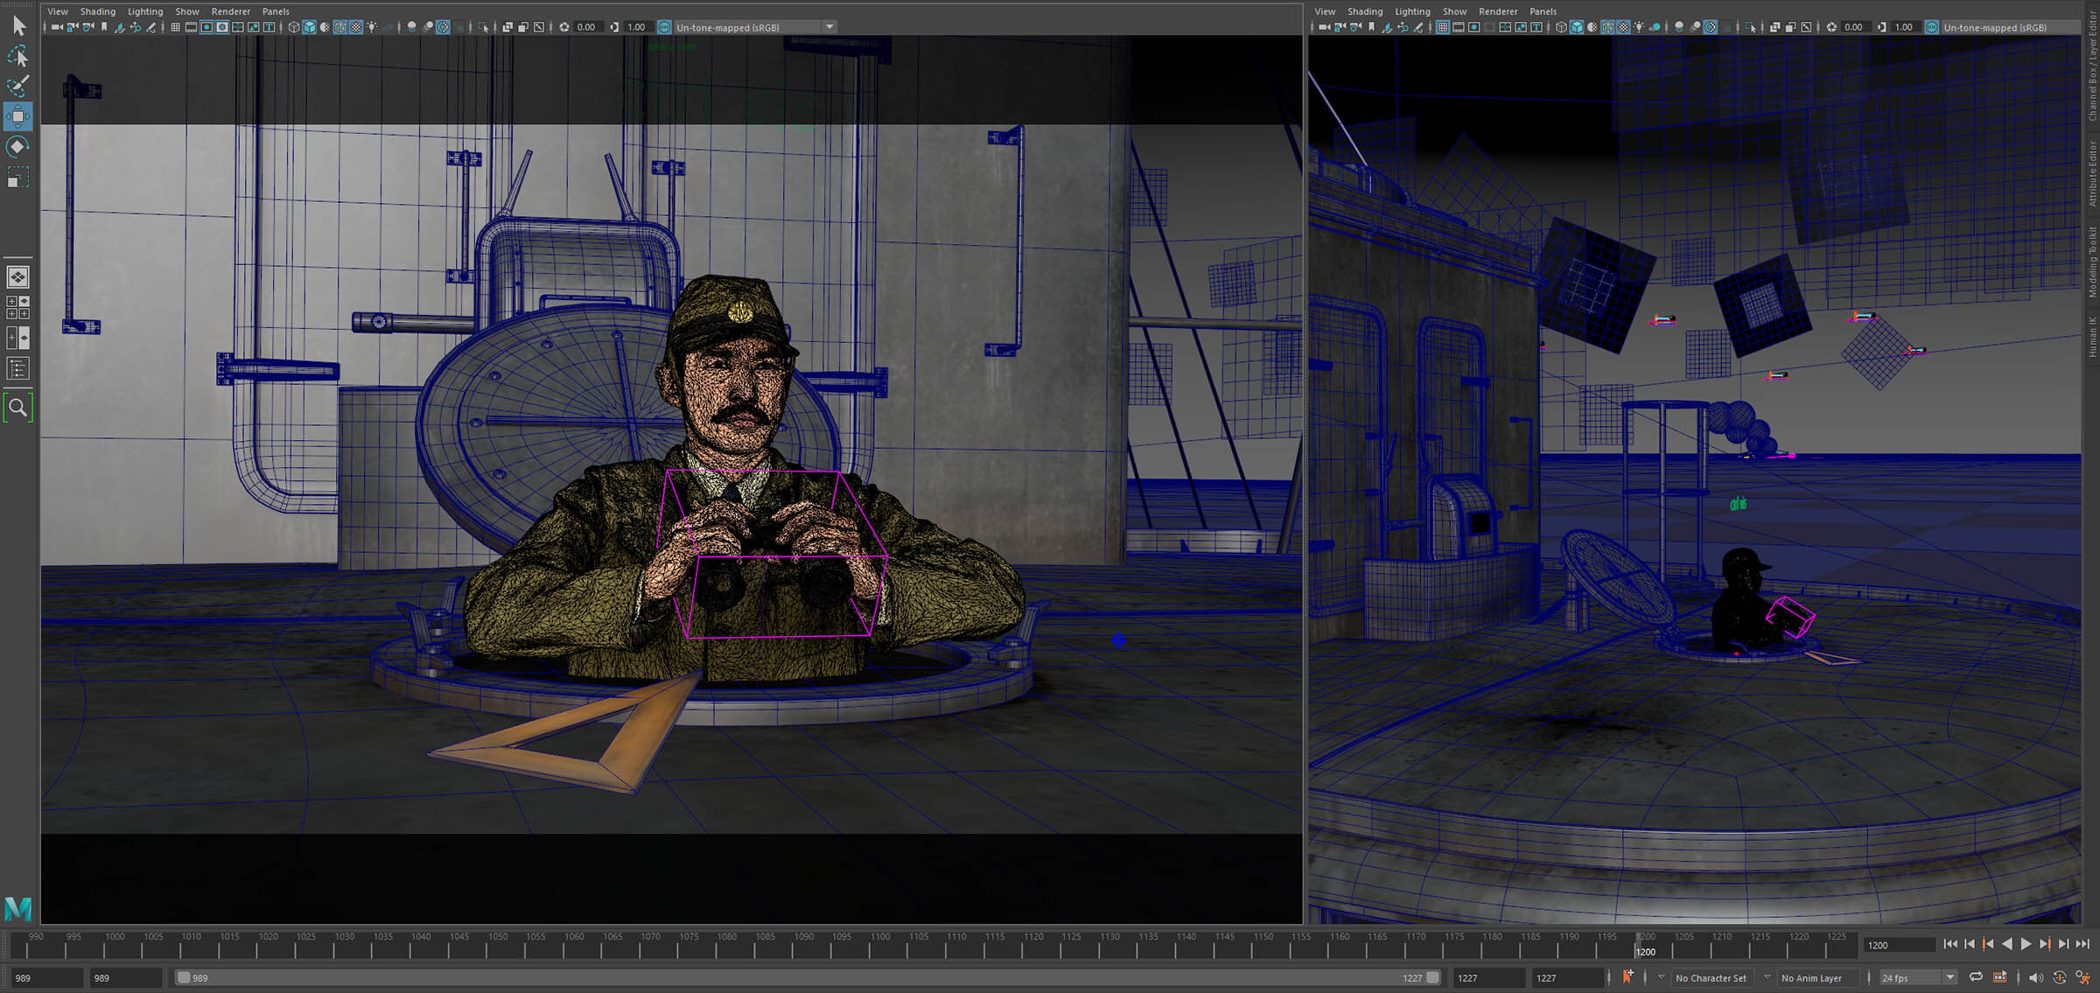2100x993 pixels.
Task: Jump to start of playback range
Action: (x=1950, y=944)
